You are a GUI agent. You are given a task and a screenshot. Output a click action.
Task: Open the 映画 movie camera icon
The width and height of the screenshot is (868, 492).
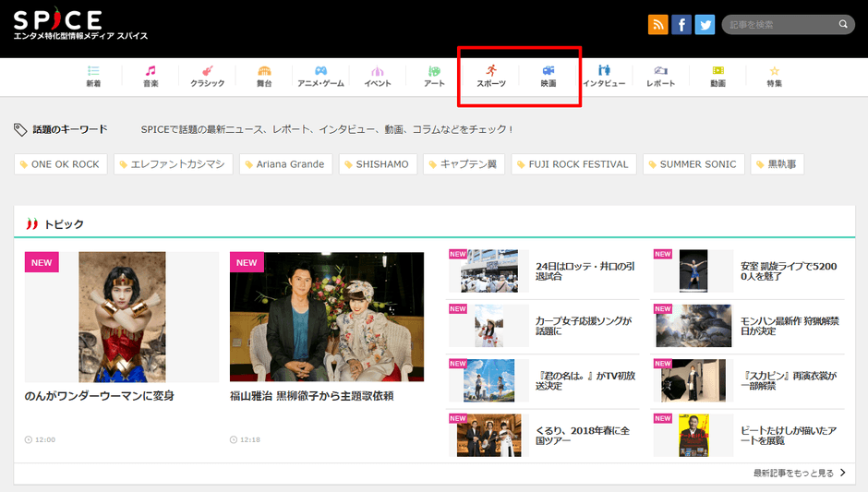pyautogui.click(x=549, y=70)
